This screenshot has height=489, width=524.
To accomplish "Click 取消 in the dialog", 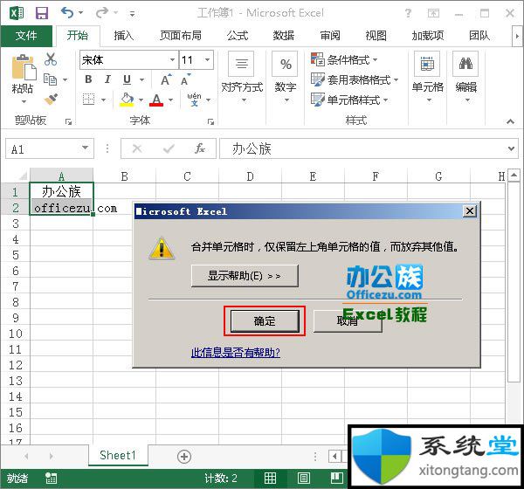I will coord(348,320).
